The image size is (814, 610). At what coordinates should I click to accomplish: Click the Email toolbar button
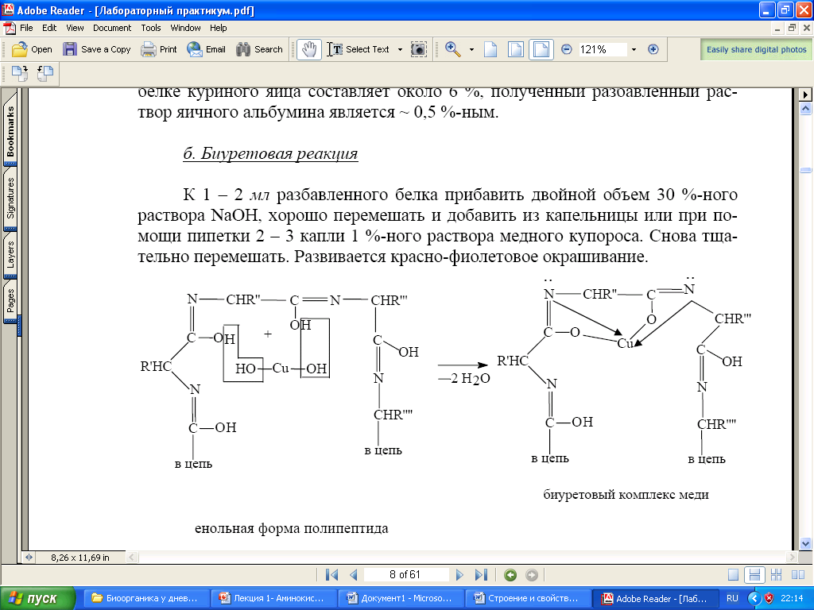206,49
